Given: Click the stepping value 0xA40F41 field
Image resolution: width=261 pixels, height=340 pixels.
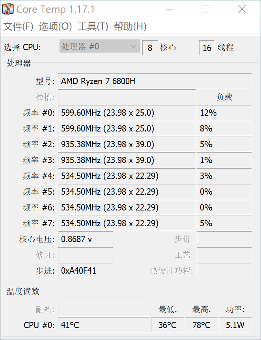Looking at the screenshot, I should tap(85, 271).
